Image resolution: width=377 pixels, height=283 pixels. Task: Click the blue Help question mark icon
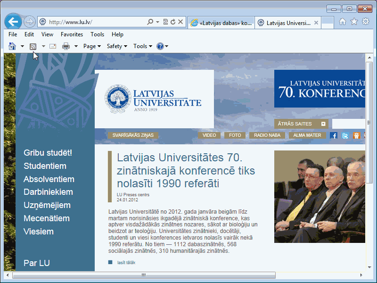[160, 46]
